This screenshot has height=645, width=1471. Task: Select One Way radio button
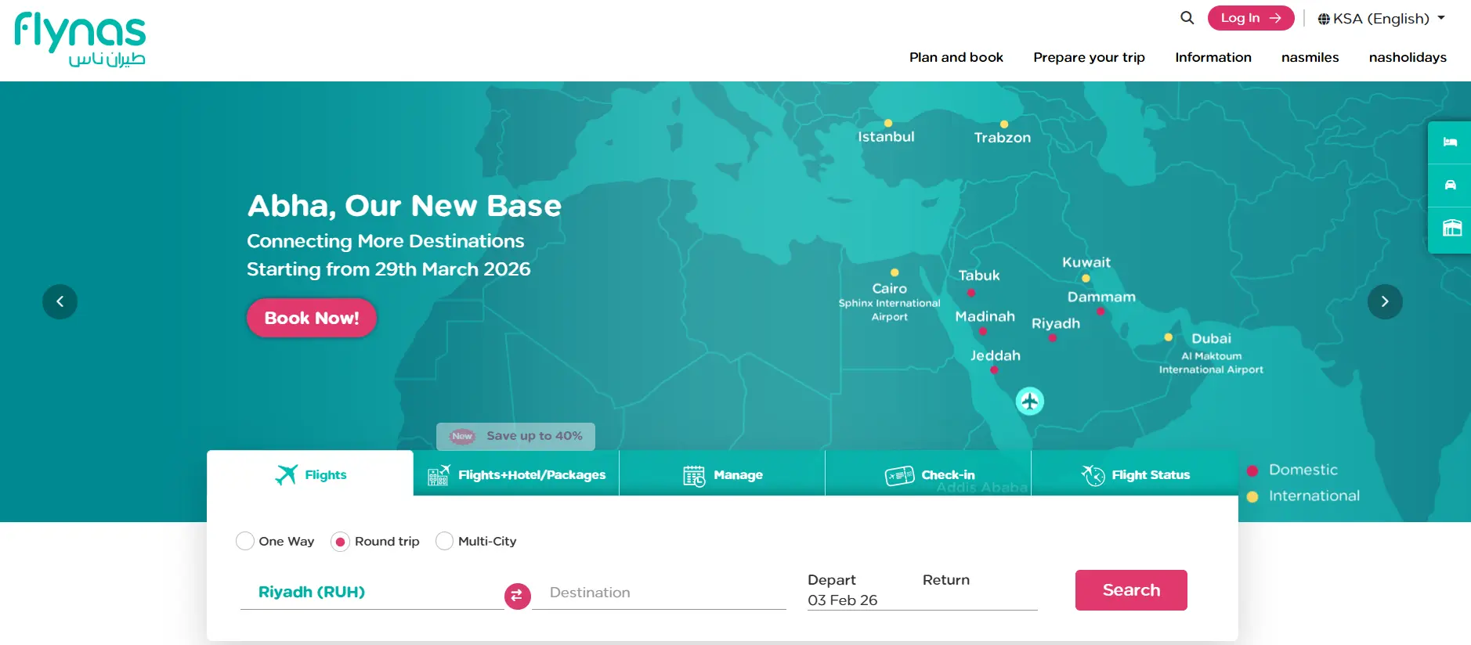point(245,541)
